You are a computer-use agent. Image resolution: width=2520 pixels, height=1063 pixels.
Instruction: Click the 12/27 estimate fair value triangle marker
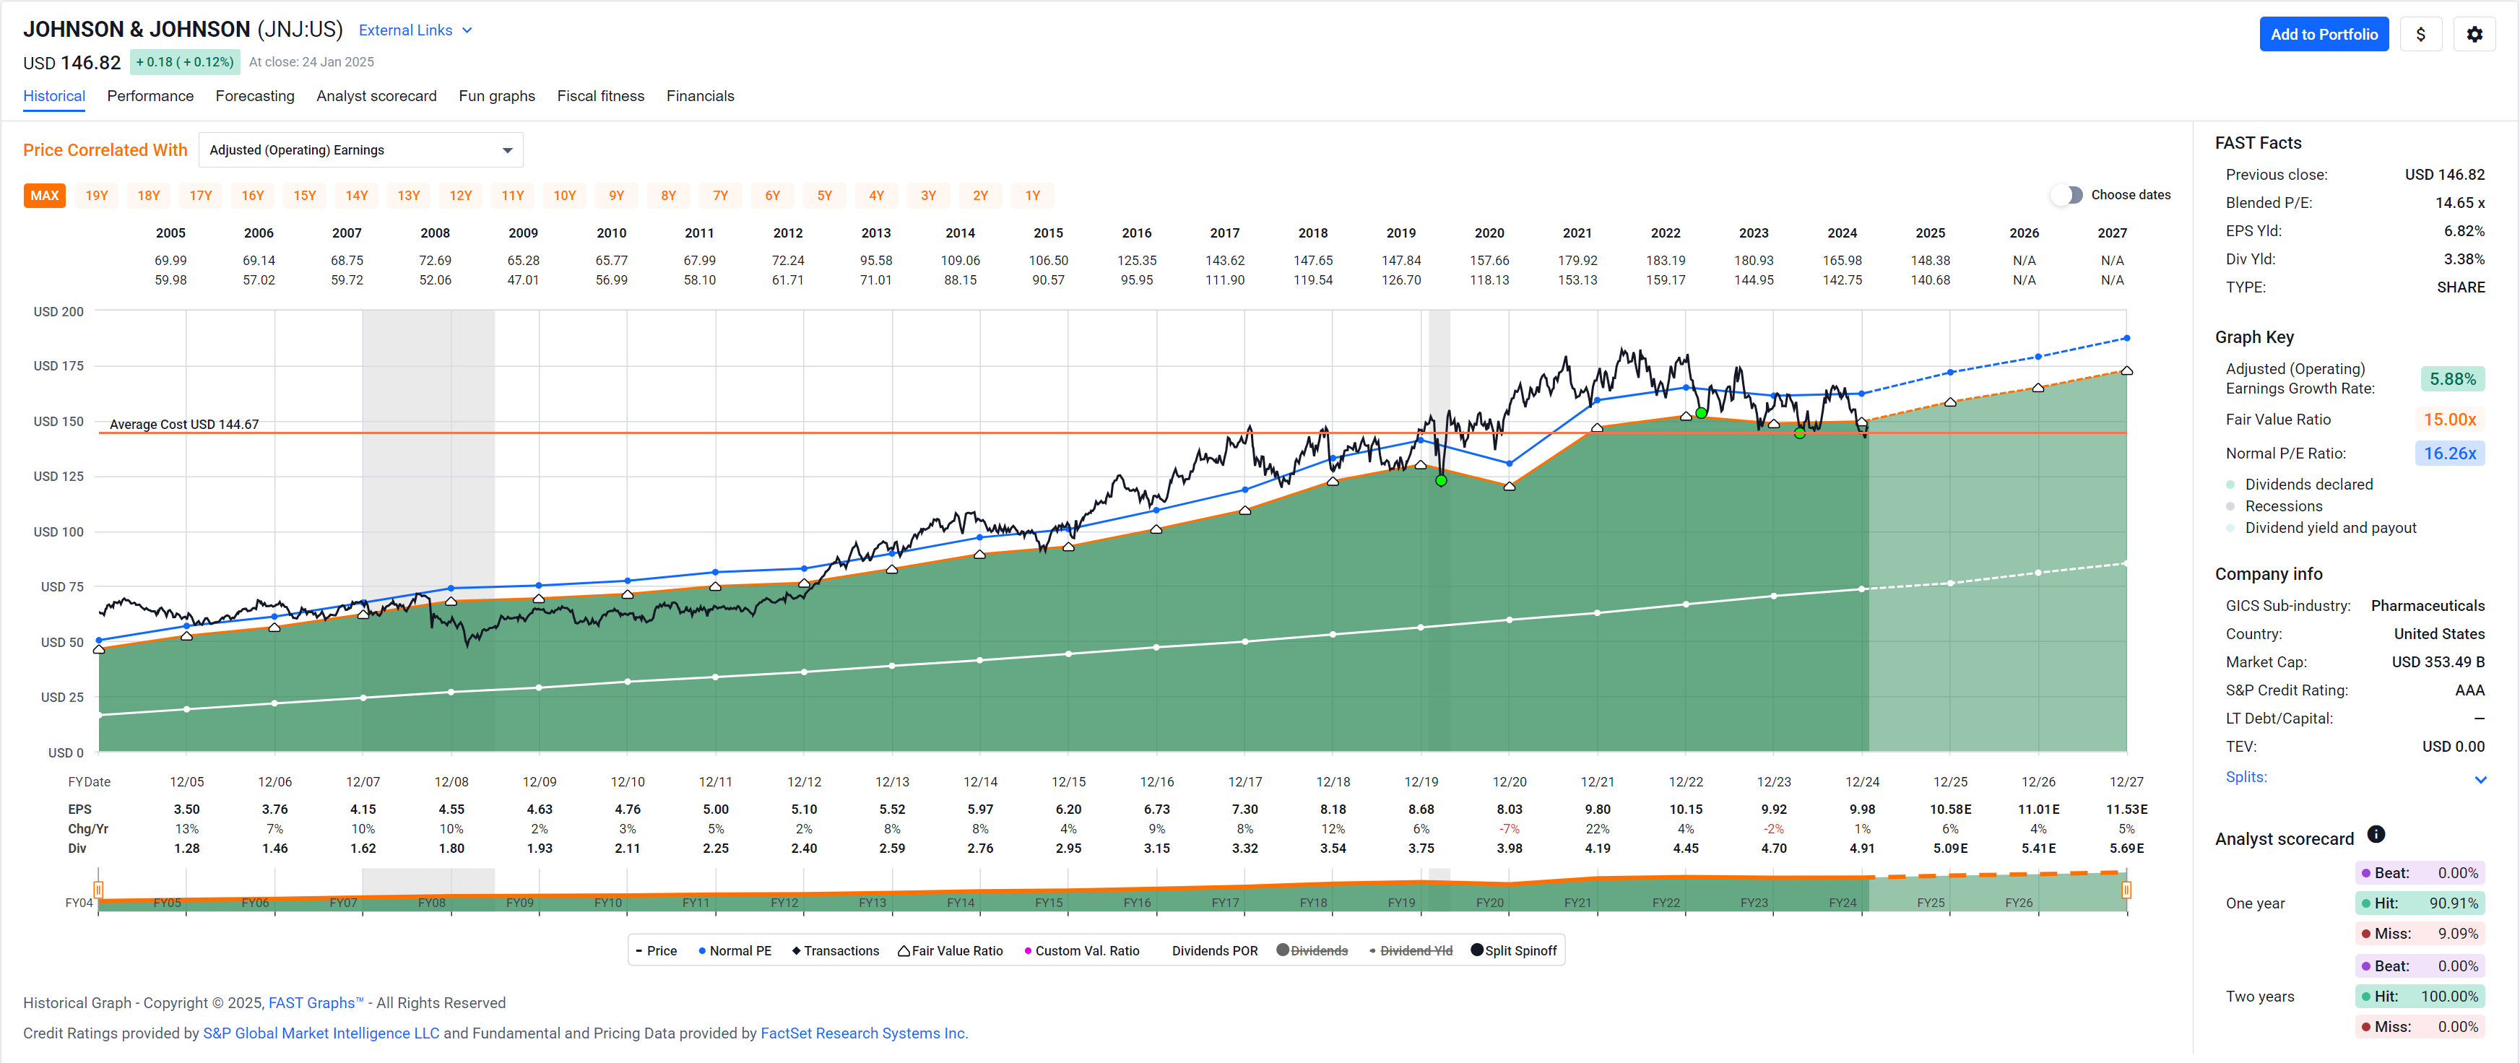2126,370
